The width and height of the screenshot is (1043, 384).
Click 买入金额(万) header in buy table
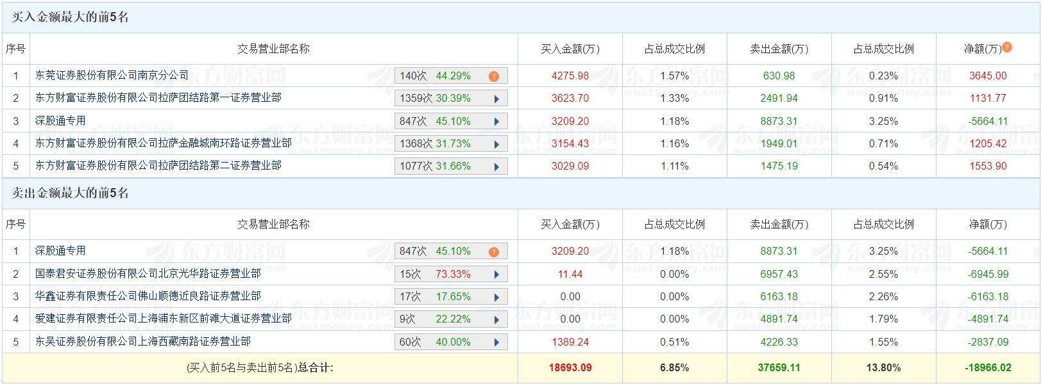pyautogui.click(x=570, y=49)
